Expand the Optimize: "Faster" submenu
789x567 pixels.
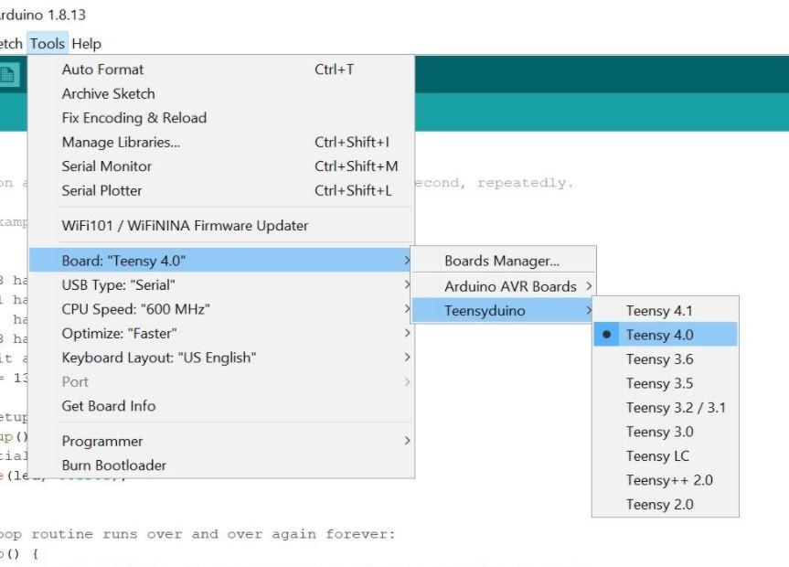coord(221,334)
